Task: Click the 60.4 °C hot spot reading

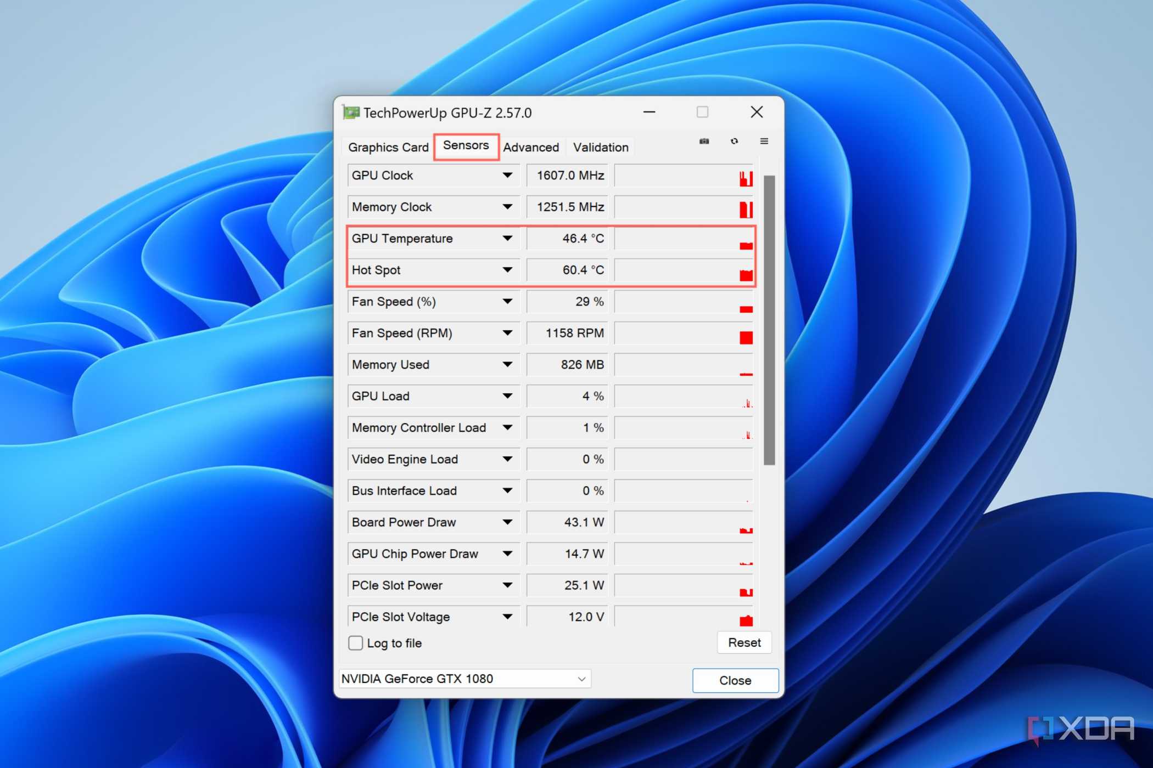Action: tap(567, 270)
